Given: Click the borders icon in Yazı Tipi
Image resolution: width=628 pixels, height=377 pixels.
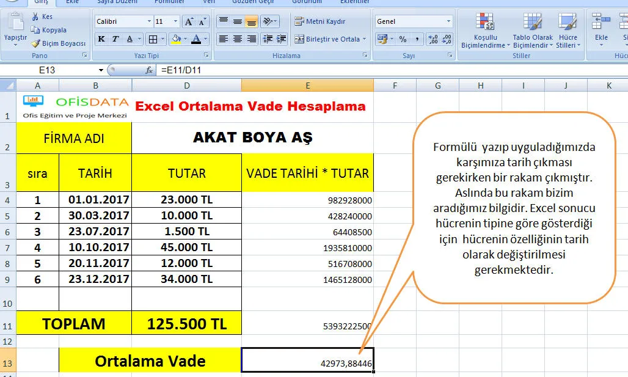Looking at the screenshot, I should tap(153, 39).
